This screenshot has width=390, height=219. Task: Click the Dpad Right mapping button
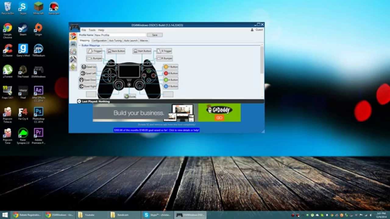(88, 86)
